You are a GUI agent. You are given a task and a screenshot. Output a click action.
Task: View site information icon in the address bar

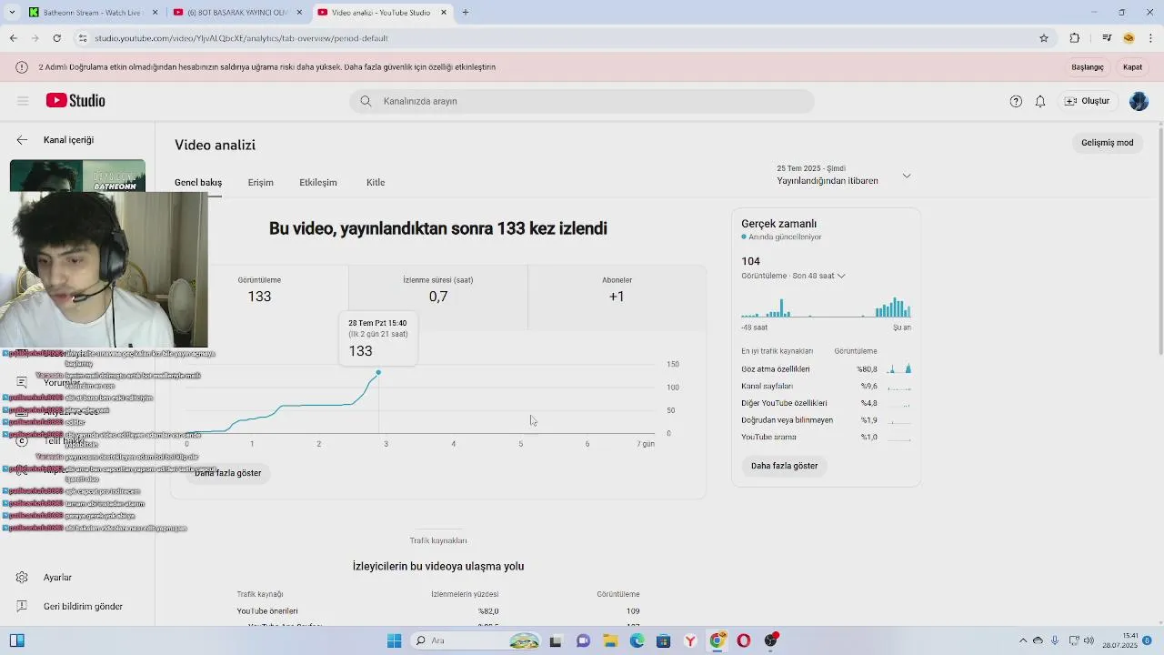click(83, 38)
